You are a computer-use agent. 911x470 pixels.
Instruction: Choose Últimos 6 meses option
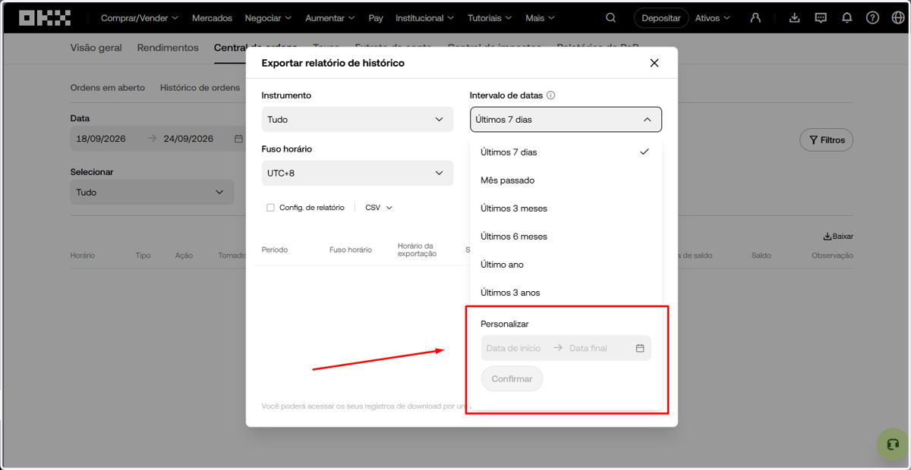566,237
